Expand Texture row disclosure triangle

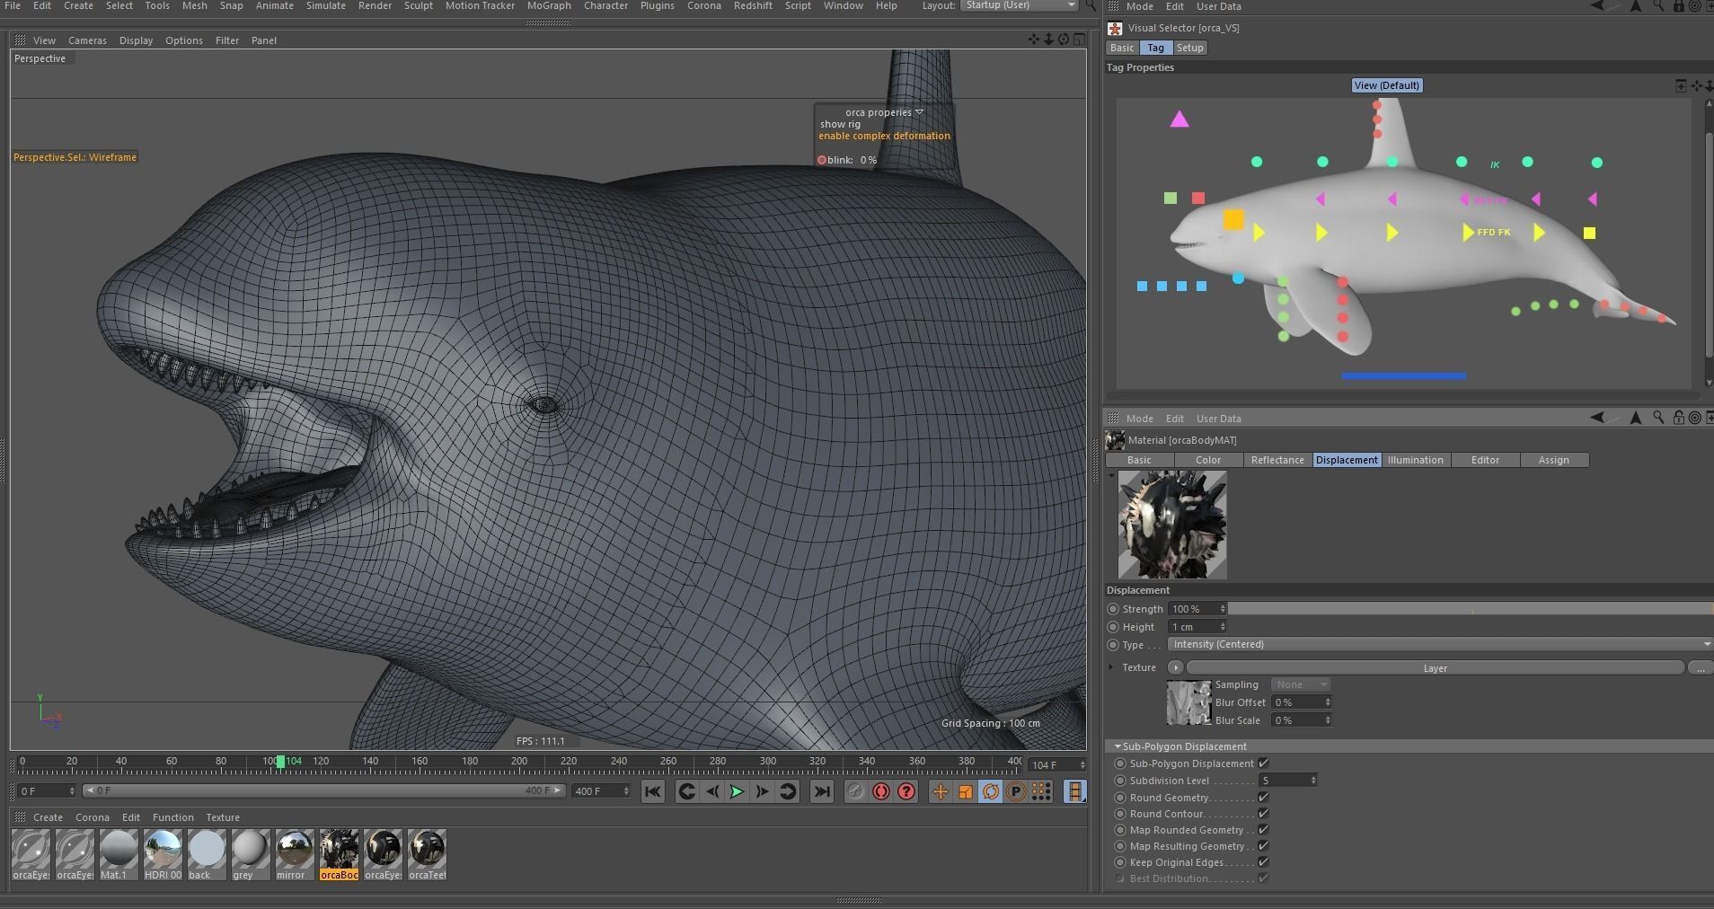(x=1111, y=667)
